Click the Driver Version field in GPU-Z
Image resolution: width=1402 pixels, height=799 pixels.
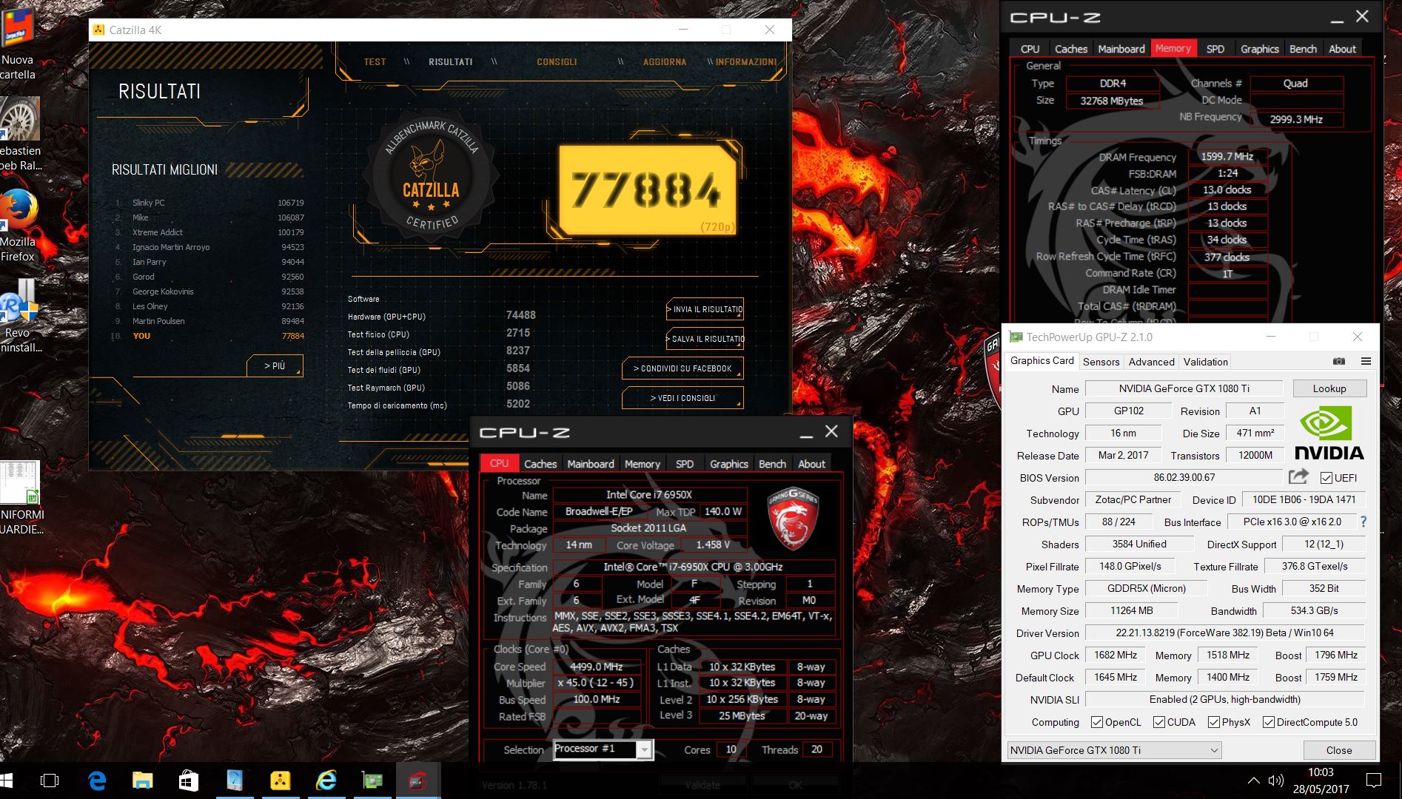[1224, 633]
